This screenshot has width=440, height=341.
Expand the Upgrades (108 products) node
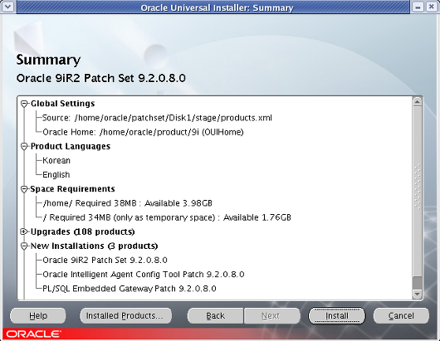point(24,232)
